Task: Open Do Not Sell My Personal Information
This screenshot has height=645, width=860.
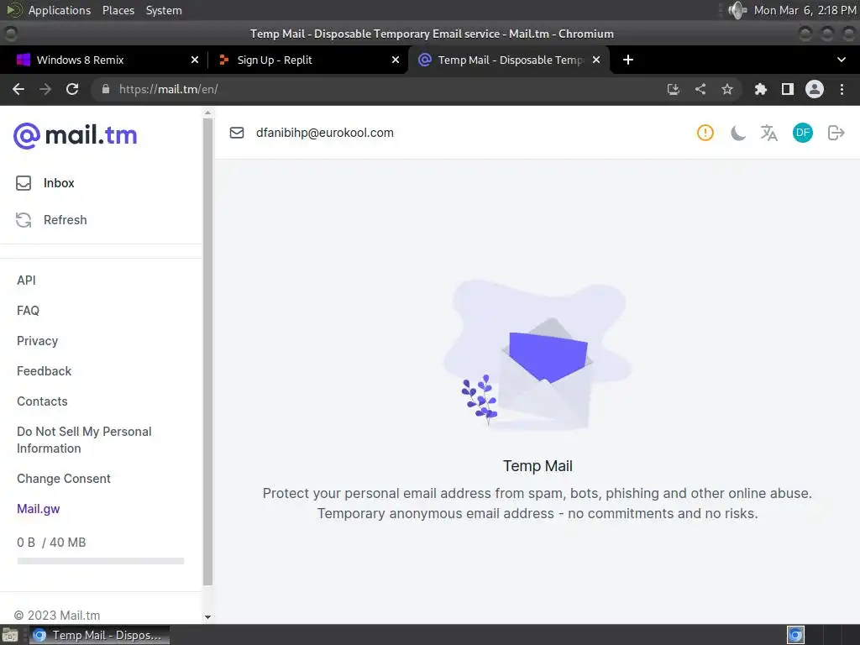Action: coord(84,440)
